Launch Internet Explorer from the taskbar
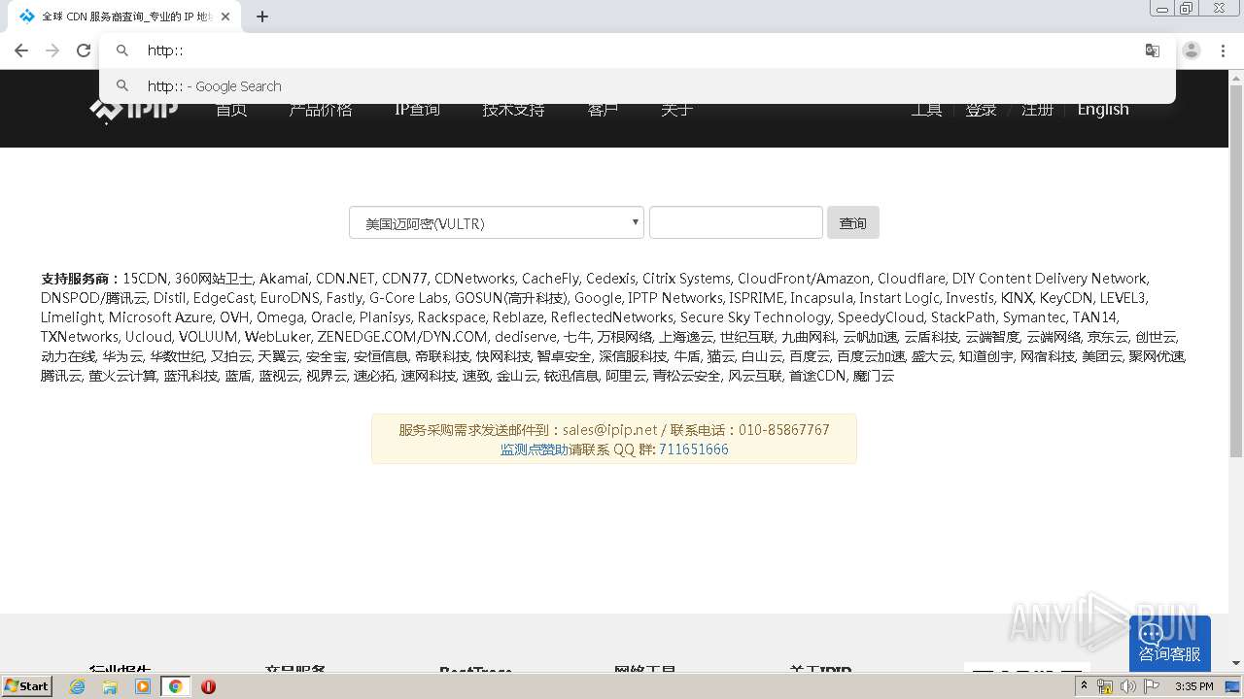Viewport: 1244px width, 699px height. (x=78, y=685)
